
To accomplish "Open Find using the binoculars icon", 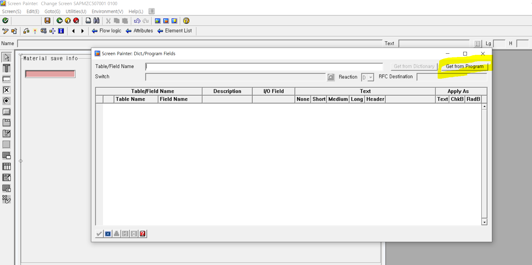I will click(96, 21).
